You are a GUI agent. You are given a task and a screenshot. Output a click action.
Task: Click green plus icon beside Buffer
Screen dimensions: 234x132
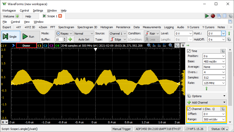coord(70,39)
